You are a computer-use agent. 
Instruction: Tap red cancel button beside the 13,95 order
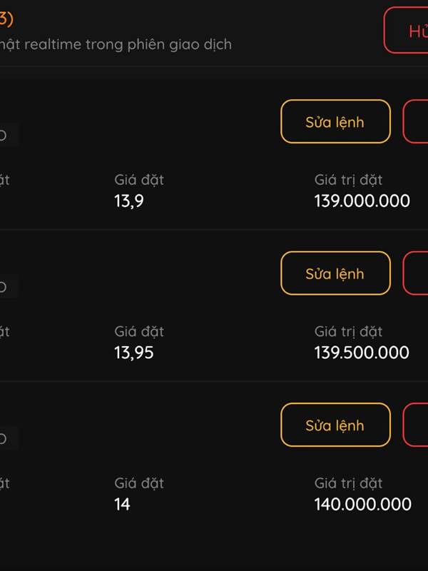[x=417, y=273]
